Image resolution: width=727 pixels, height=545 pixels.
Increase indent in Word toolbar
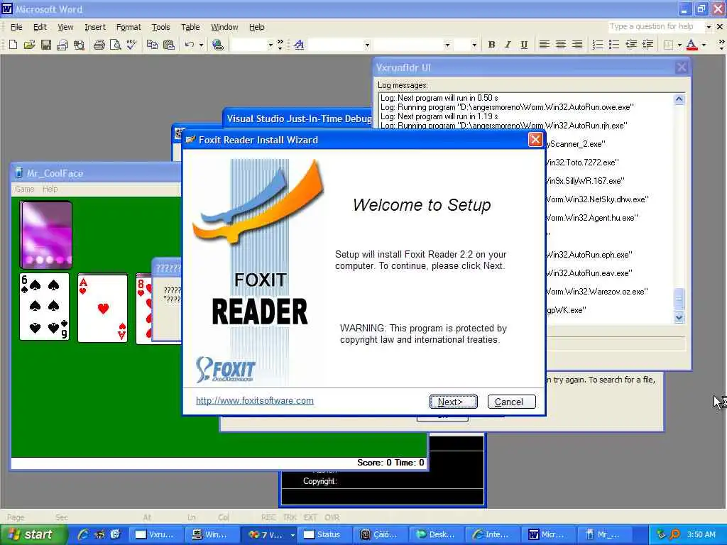coord(647,45)
